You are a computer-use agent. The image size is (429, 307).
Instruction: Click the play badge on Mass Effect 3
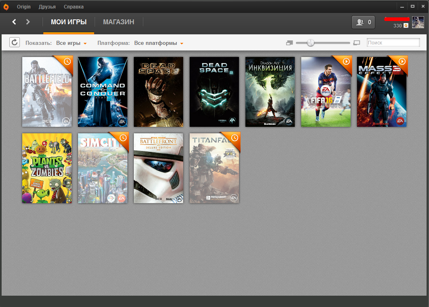click(x=402, y=61)
